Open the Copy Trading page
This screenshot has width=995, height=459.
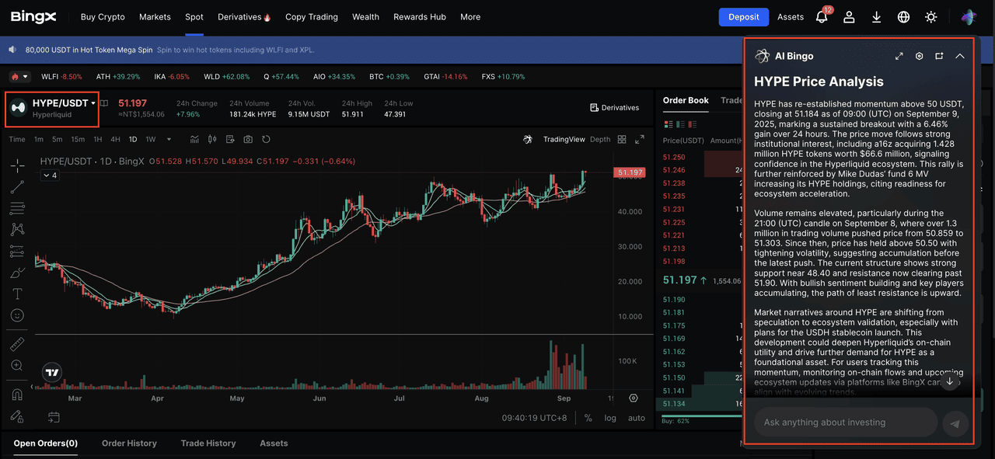(x=312, y=17)
